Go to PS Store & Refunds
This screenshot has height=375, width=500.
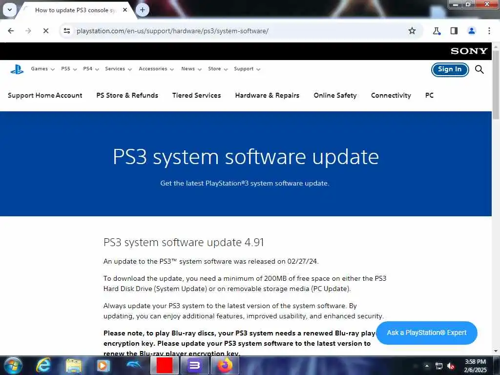coord(127,95)
